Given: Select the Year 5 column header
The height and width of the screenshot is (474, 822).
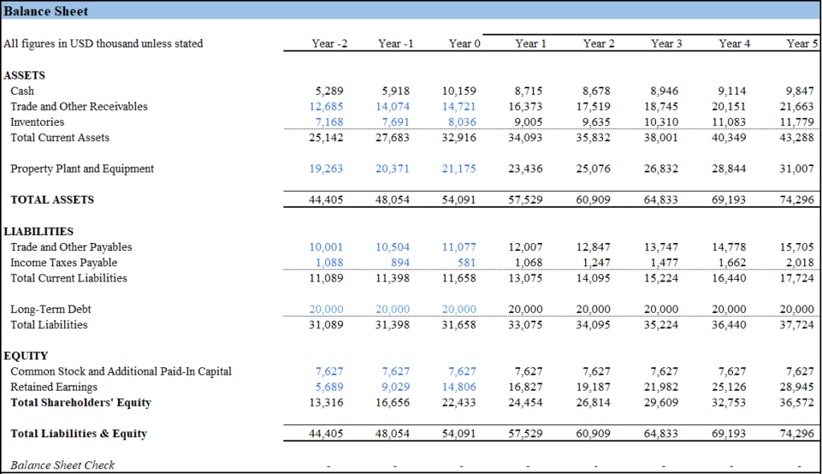Looking at the screenshot, I should 802,43.
